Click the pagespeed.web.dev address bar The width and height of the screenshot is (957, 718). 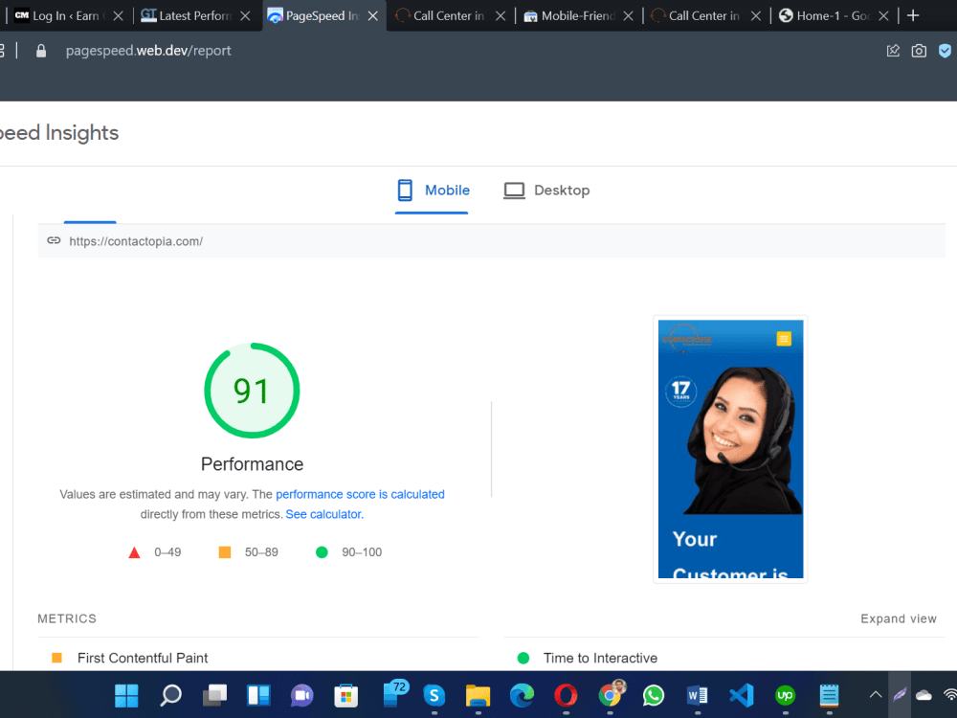tap(148, 51)
